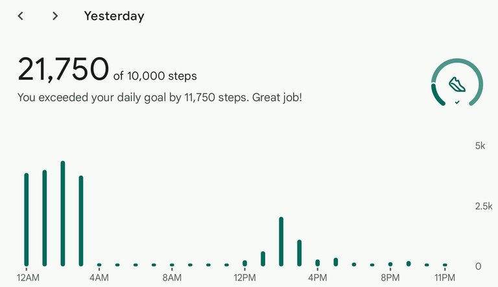Select the tallest bar at 2AM
The height and width of the screenshot is (287, 498).
[63, 213]
